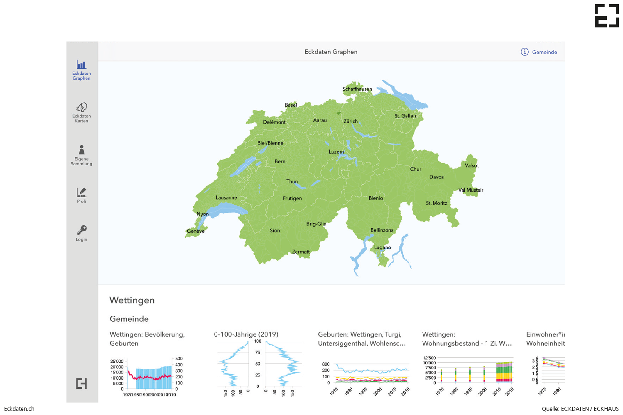Click Lugano on the map
Image resolution: width=623 pixels, height=415 pixels.
pos(382,248)
